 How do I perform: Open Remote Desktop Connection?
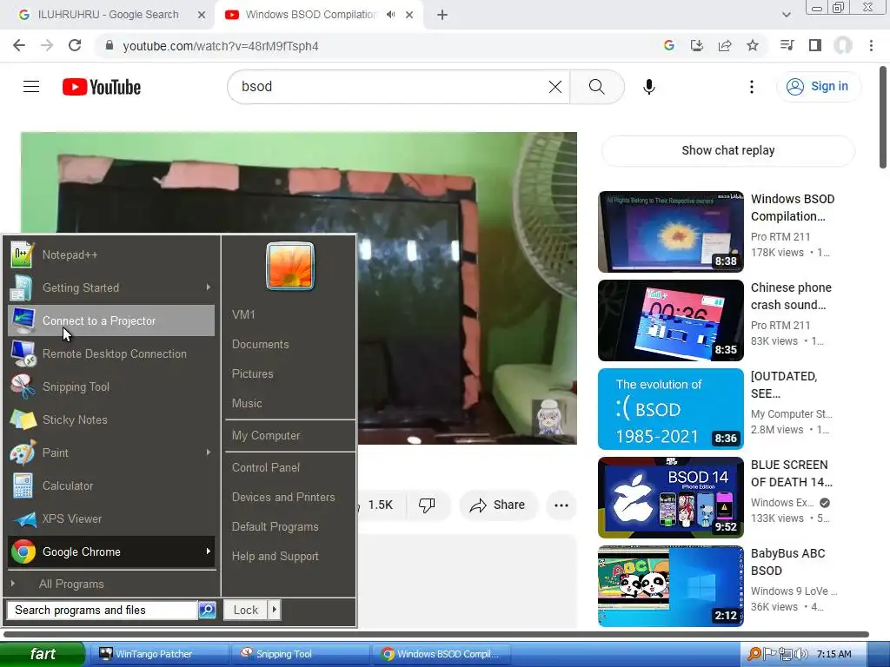click(111, 353)
